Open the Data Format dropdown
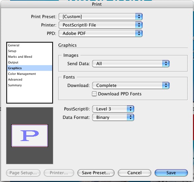The height and width of the screenshot is (182, 194). pyautogui.click(x=113, y=117)
